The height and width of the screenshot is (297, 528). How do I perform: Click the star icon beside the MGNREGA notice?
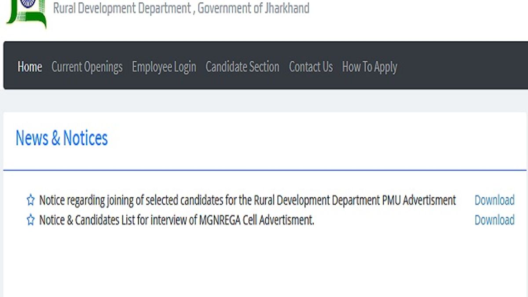tap(30, 220)
